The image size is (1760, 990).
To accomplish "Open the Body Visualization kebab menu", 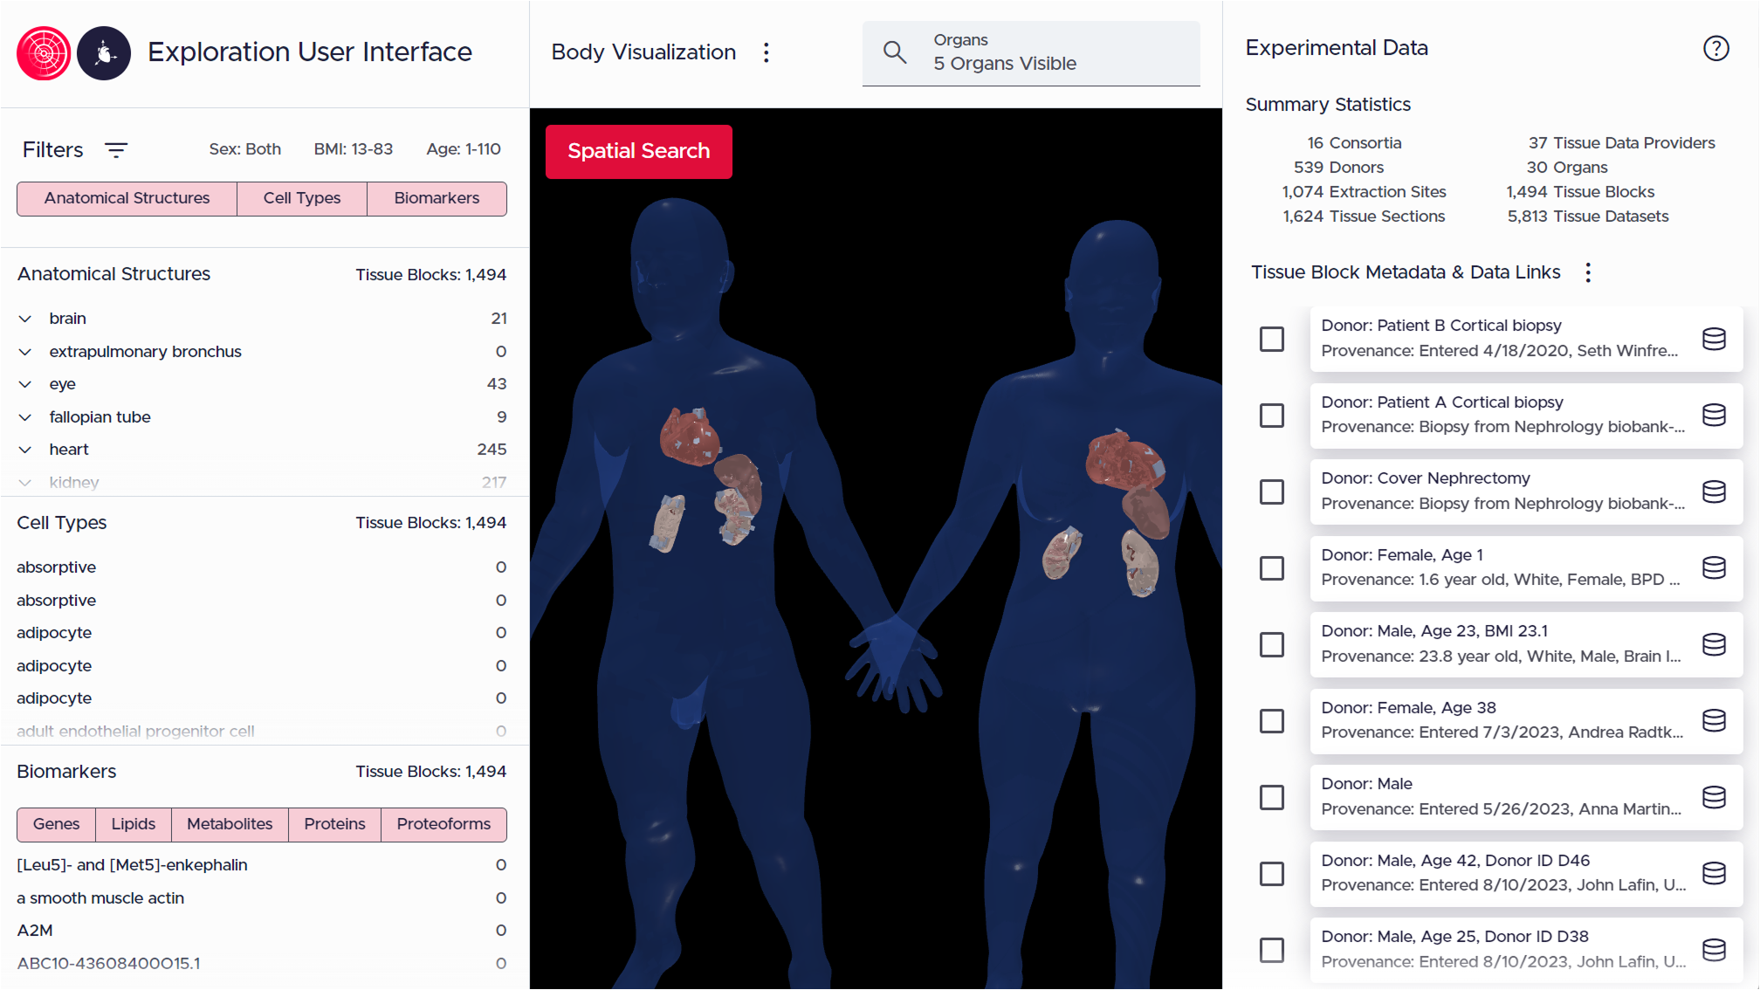I will pyautogui.click(x=766, y=52).
